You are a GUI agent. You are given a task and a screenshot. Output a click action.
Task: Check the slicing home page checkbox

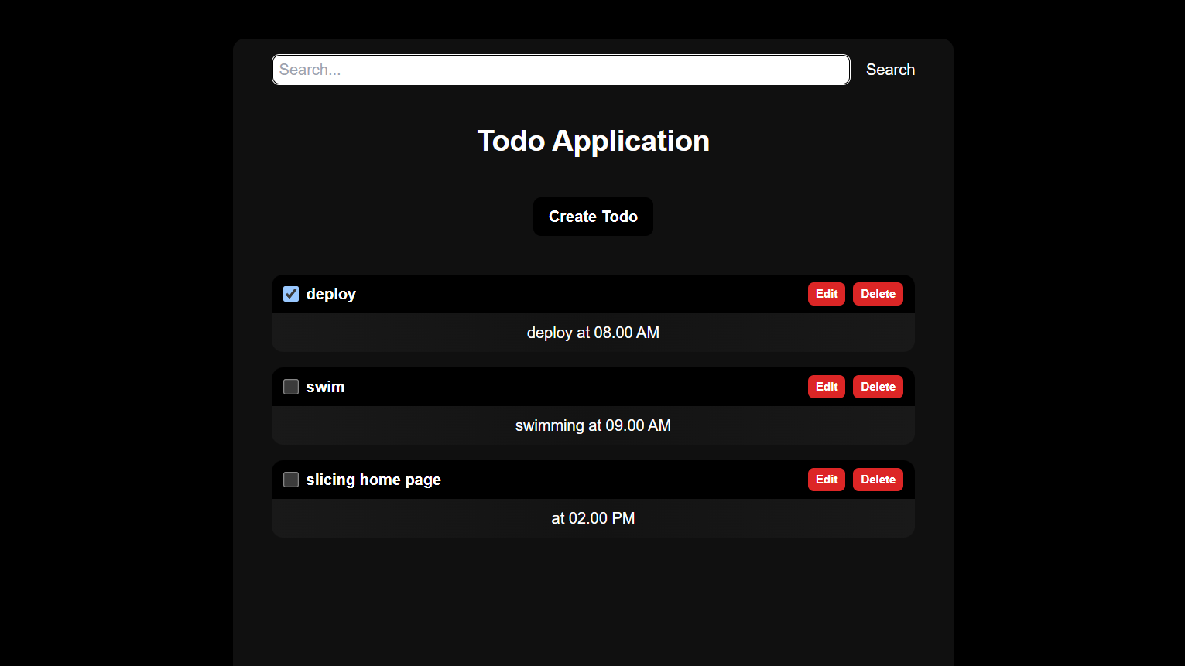pyautogui.click(x=290, y=480)
